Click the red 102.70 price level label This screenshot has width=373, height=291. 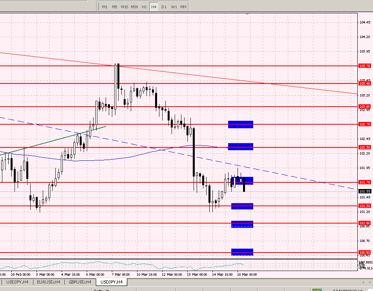[x=364, y=124]
